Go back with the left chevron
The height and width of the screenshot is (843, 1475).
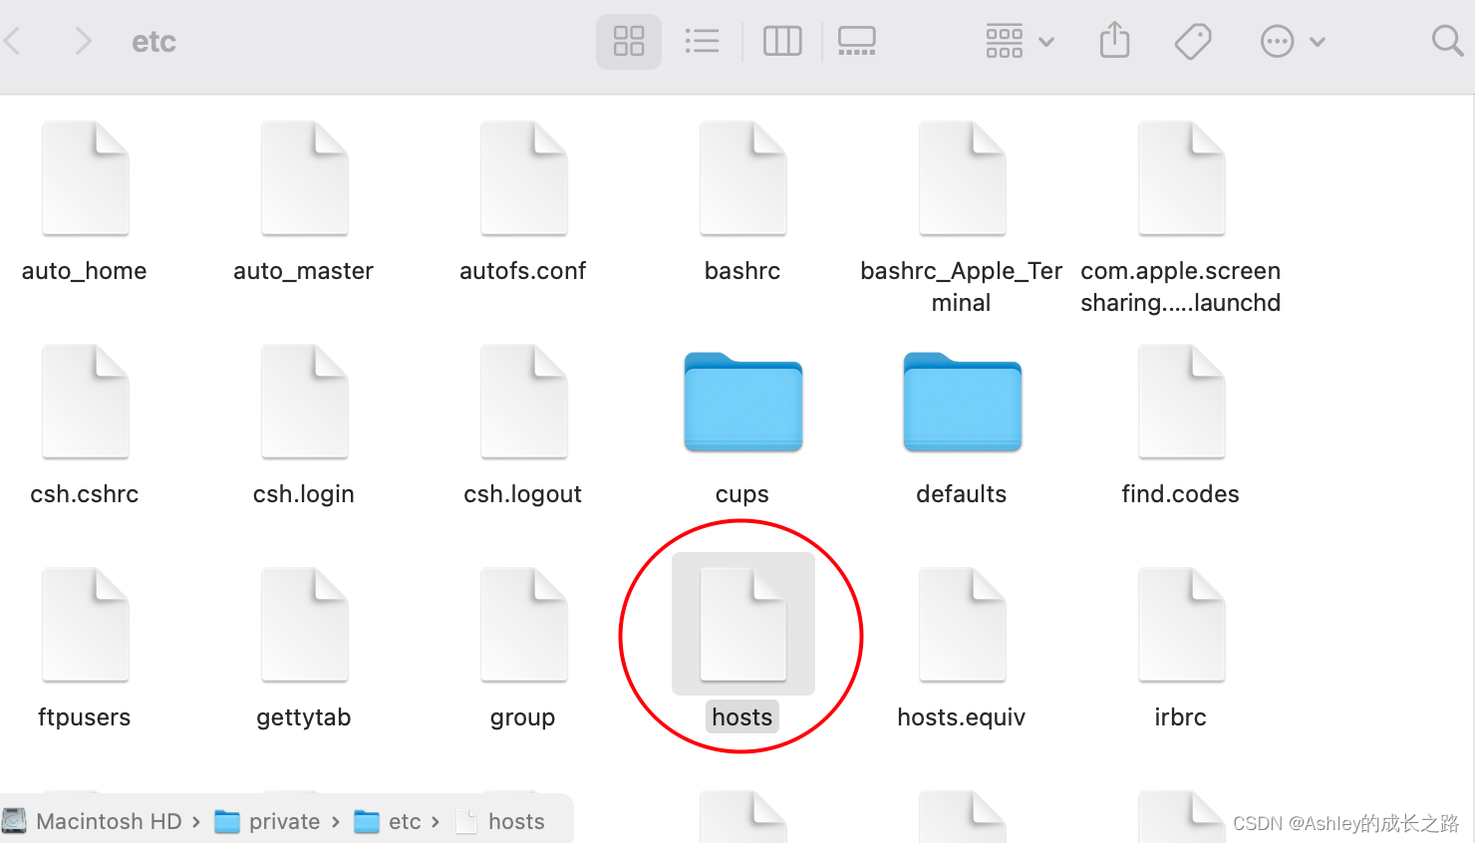click(14, 41)
